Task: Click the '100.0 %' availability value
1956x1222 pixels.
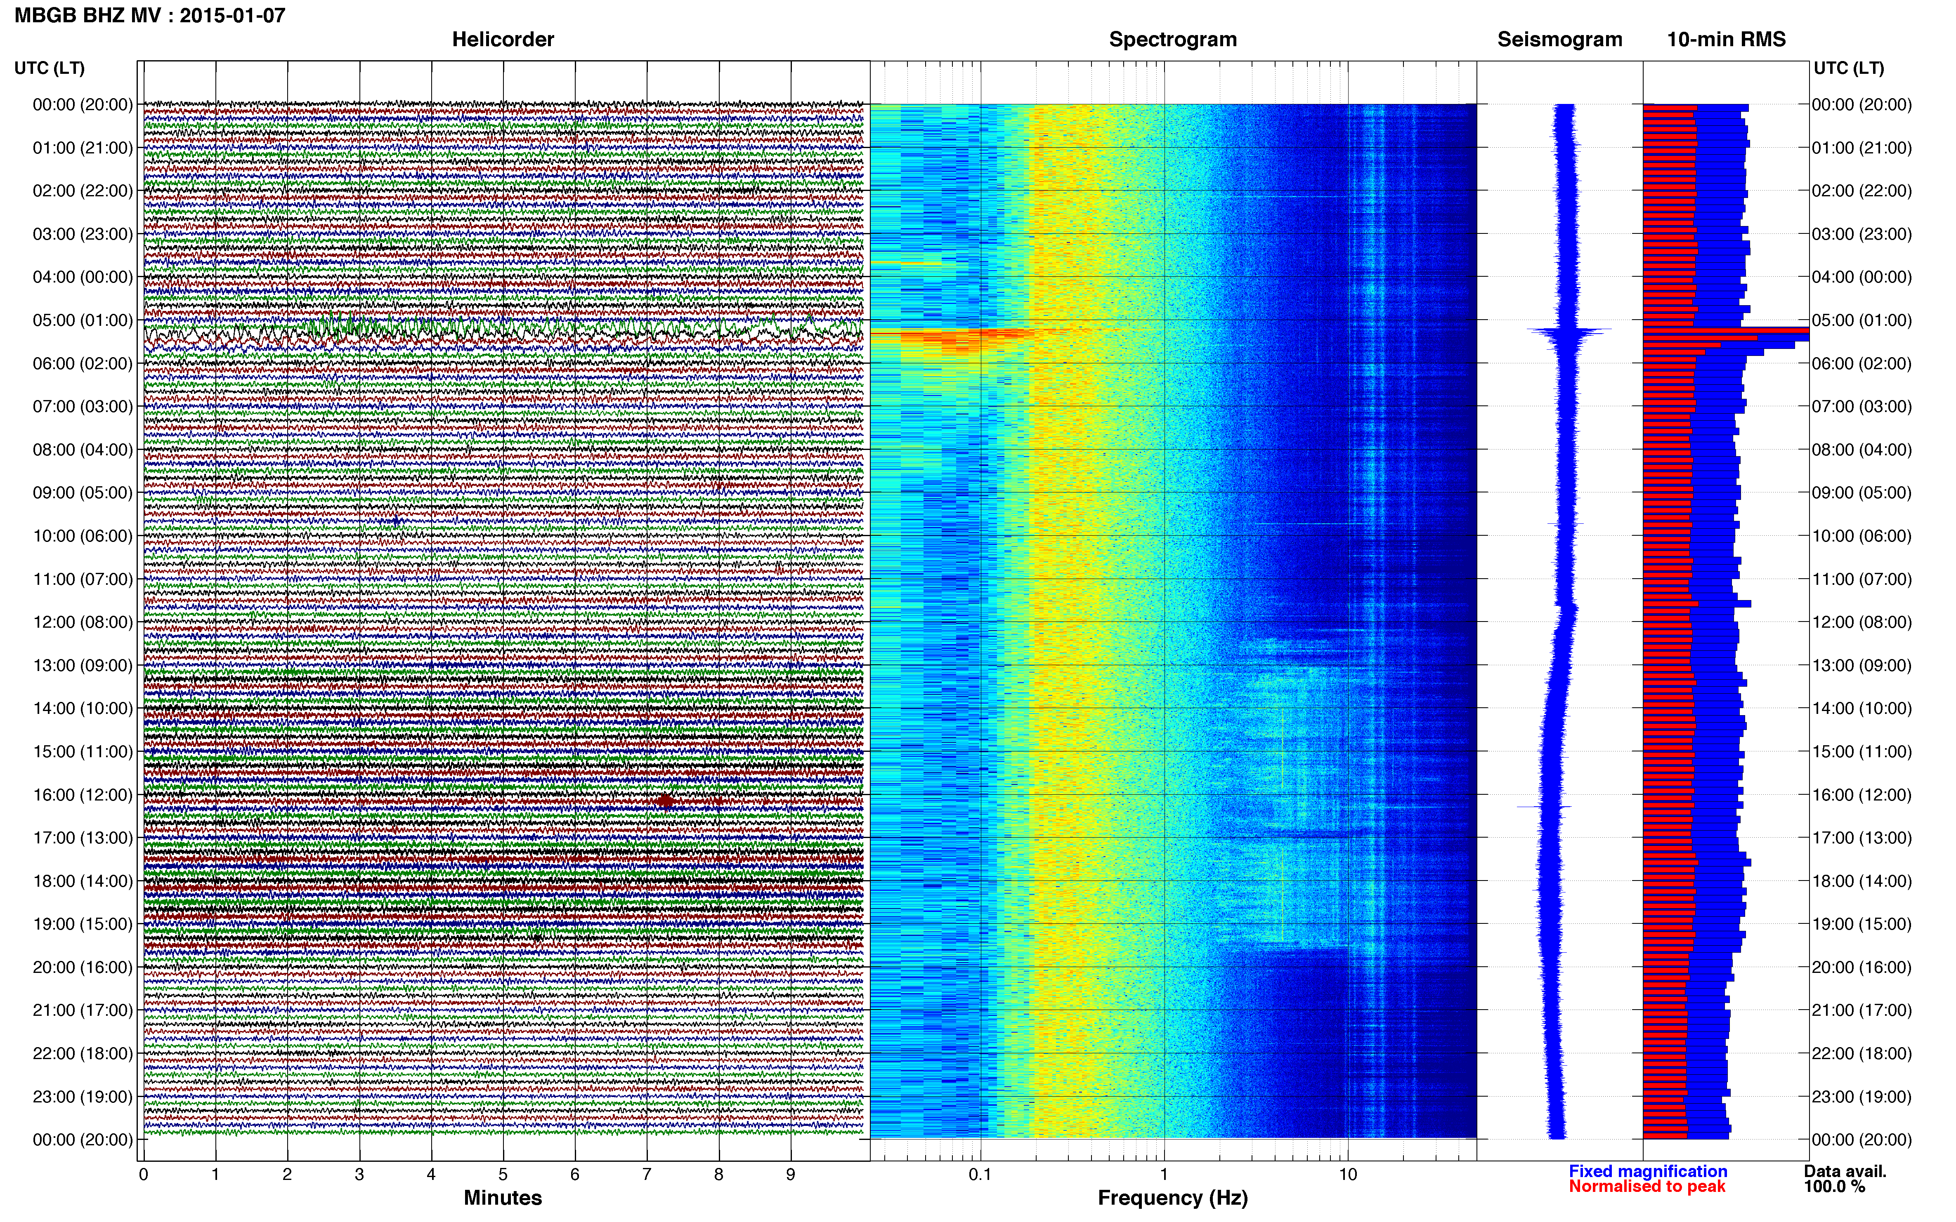Action: tap(1835, 1187)
